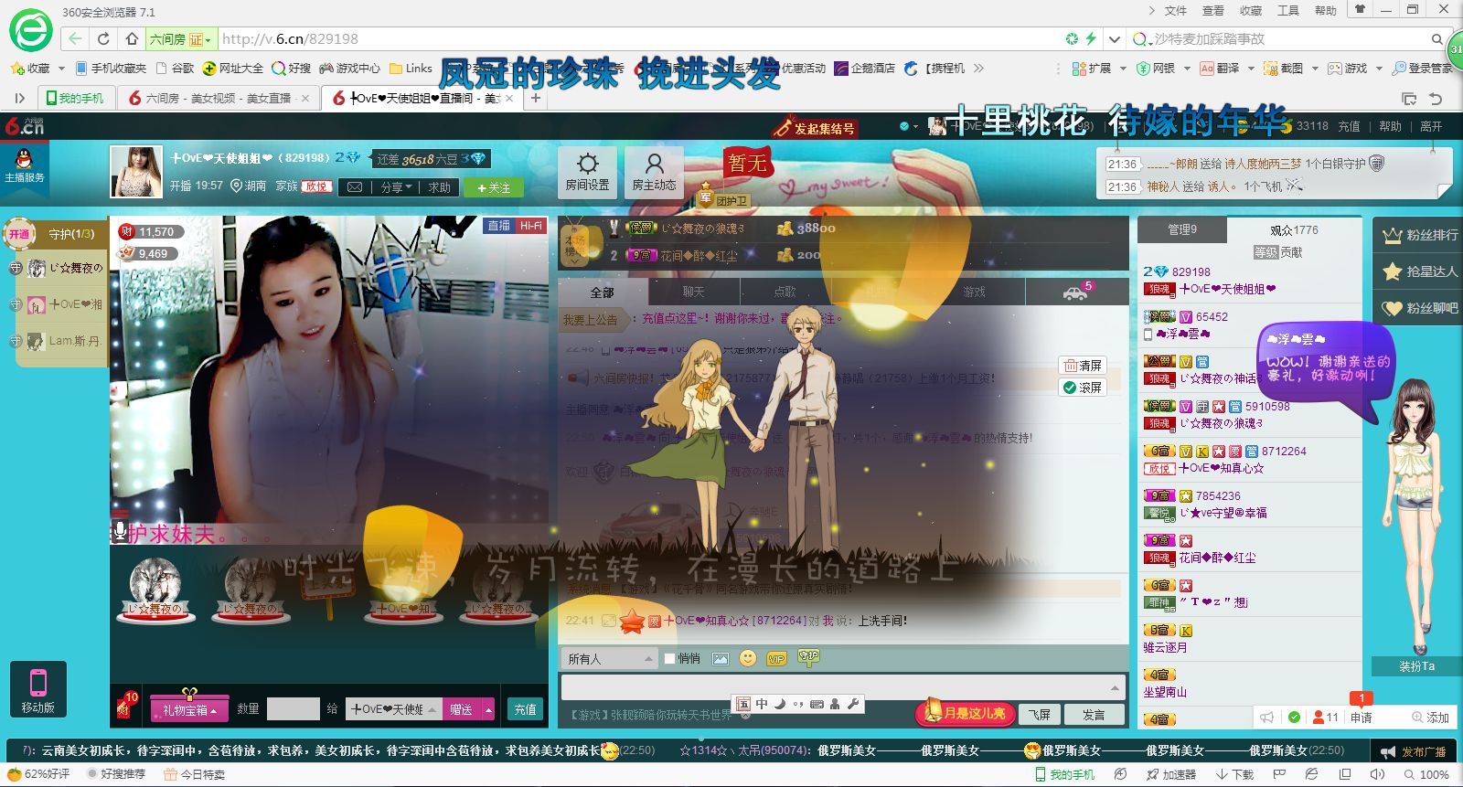This screenshot has width=1463, height=787.
Task: Click the 求助 help link under host name
Action: tap(440, 187)
